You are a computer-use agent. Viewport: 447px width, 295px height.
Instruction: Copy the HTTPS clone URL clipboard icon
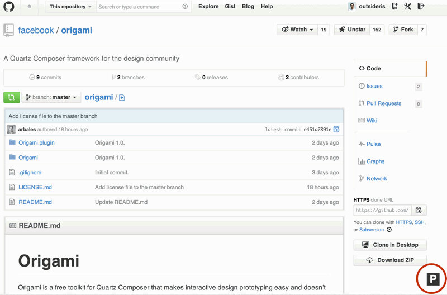click(x=419, y=210)
